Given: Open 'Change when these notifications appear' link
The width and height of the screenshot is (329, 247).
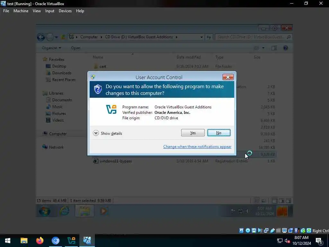Looking at the screenshot, I should click(197, 147).
